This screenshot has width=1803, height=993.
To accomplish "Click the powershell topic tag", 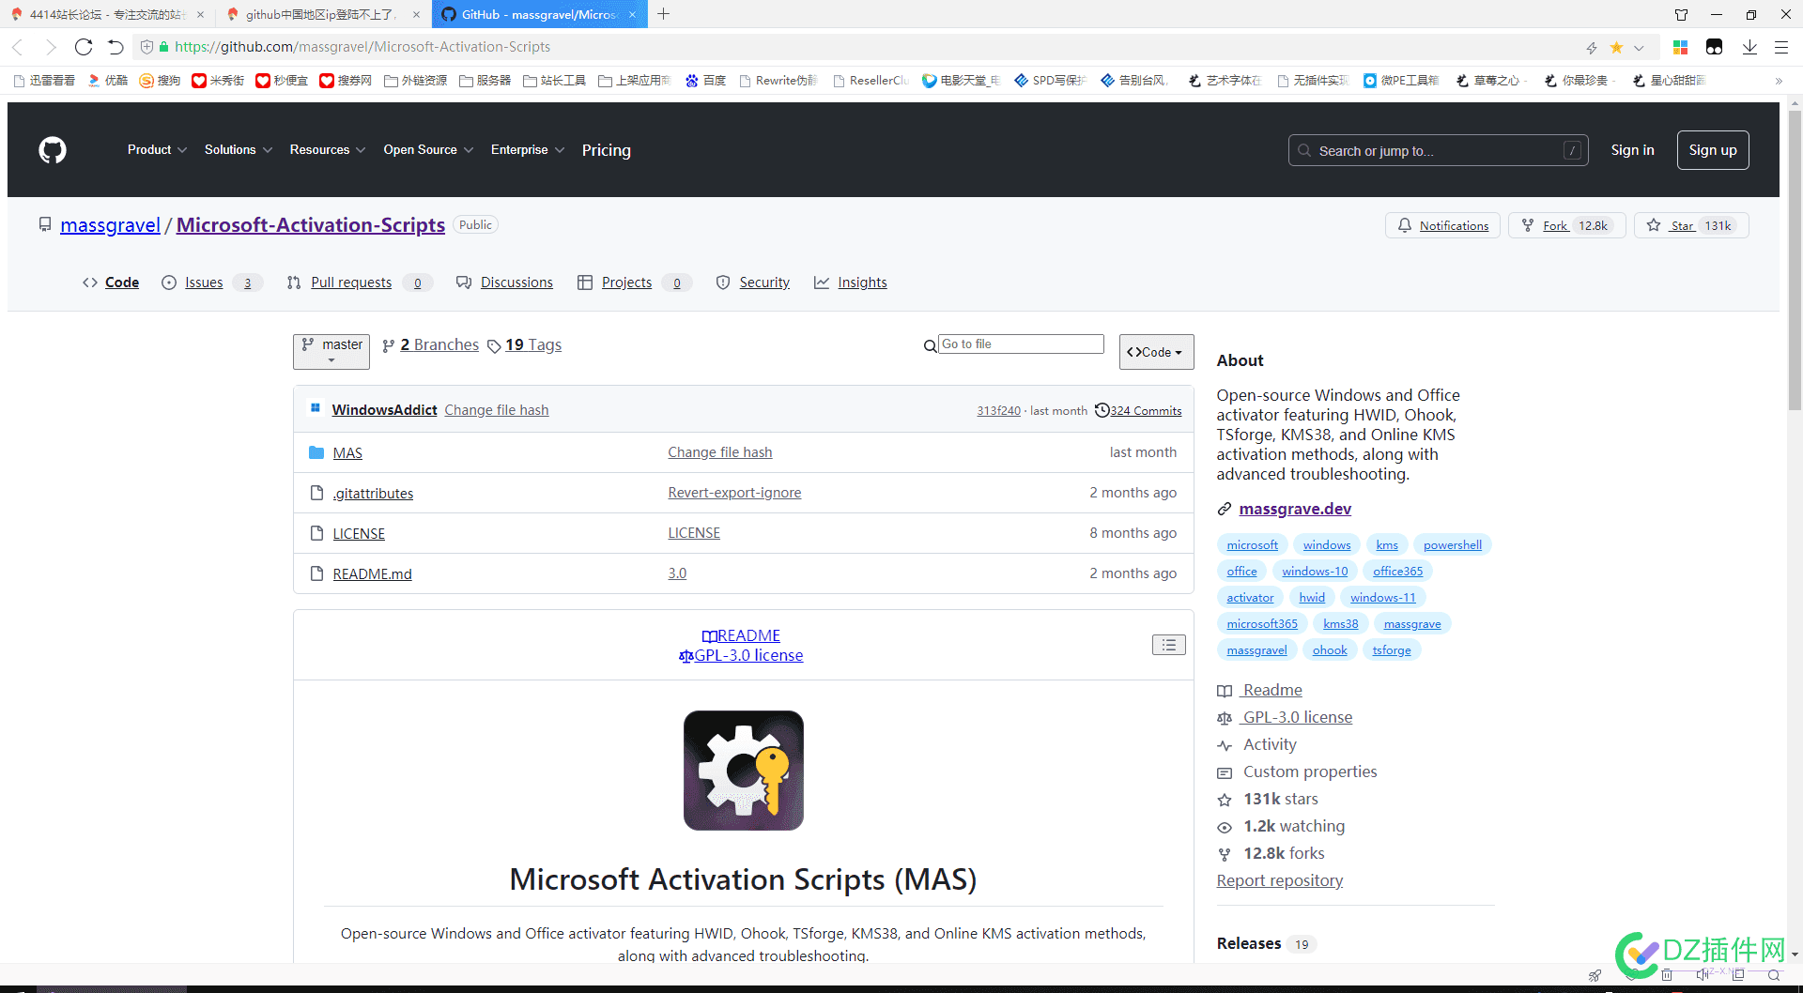I will 1452,545.
